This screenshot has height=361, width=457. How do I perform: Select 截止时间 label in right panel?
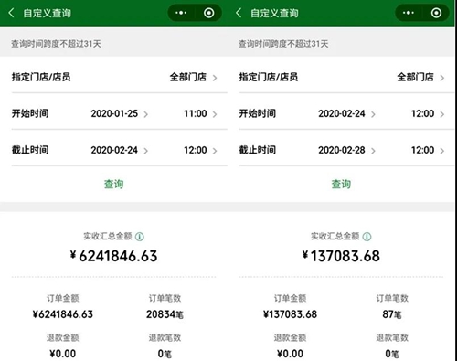pos(258,150)
